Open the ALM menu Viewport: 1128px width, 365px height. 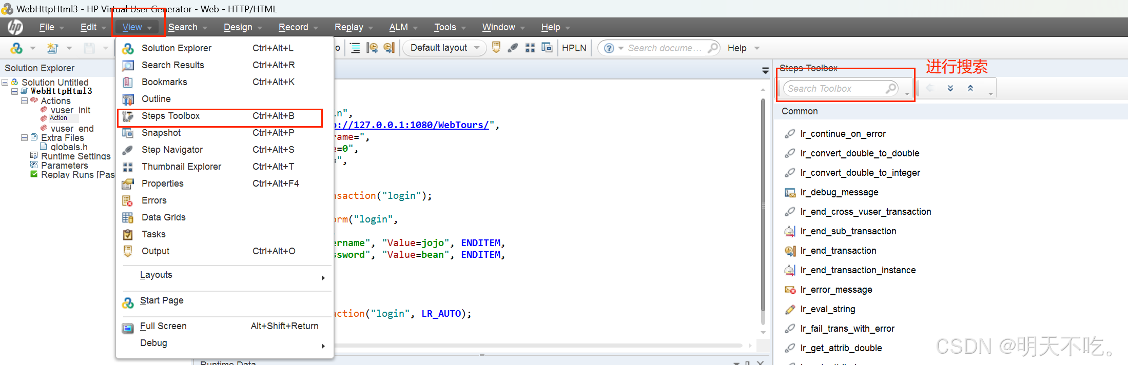tap(403, 27)
